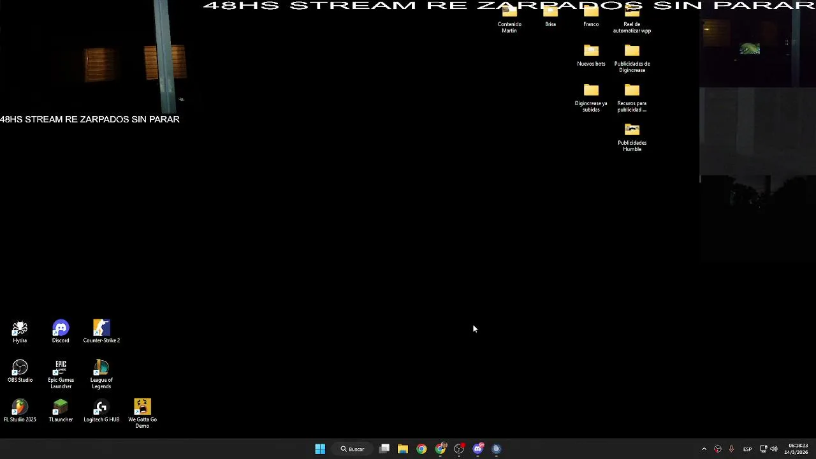Open the OBS Studio desktop shortcut

(20, 372)
